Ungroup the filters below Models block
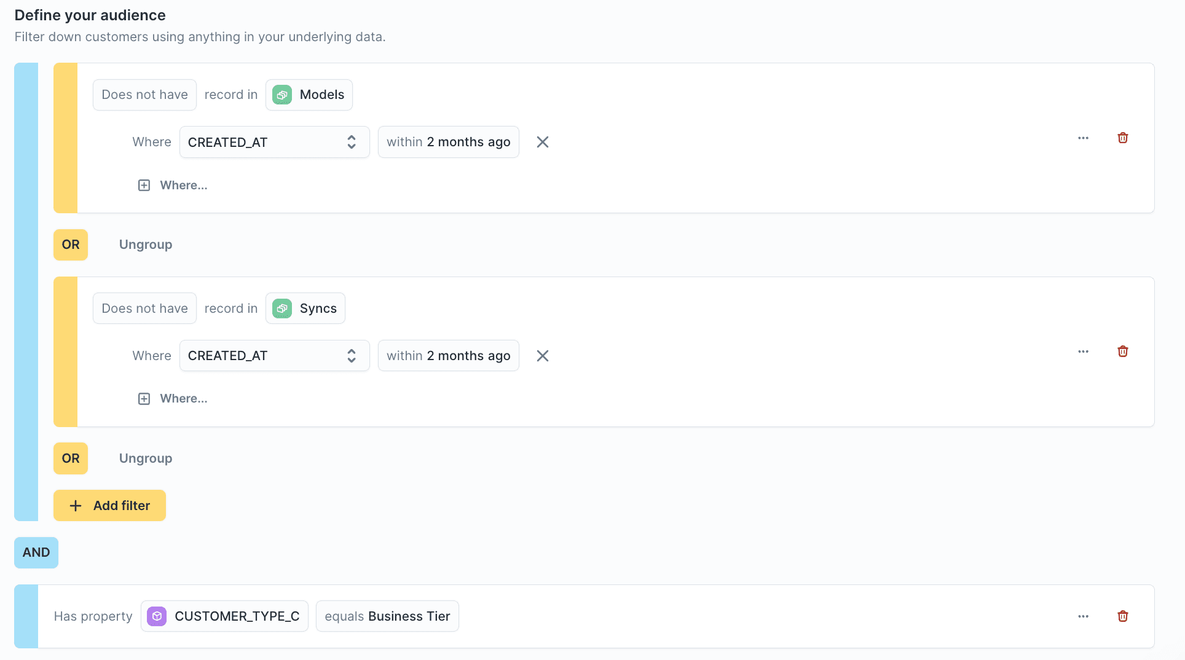Image resolution: width=1185 pixels, height=660 pixels. (146, 245)
